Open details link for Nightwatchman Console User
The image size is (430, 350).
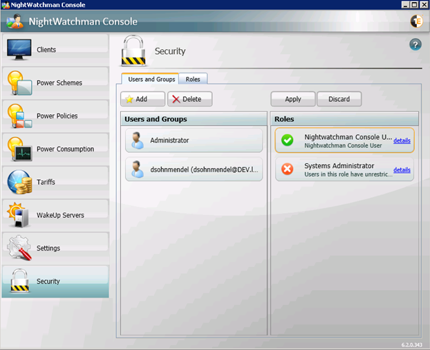pos(402,140)
